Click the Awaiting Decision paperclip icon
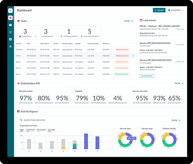 (81, 36)
